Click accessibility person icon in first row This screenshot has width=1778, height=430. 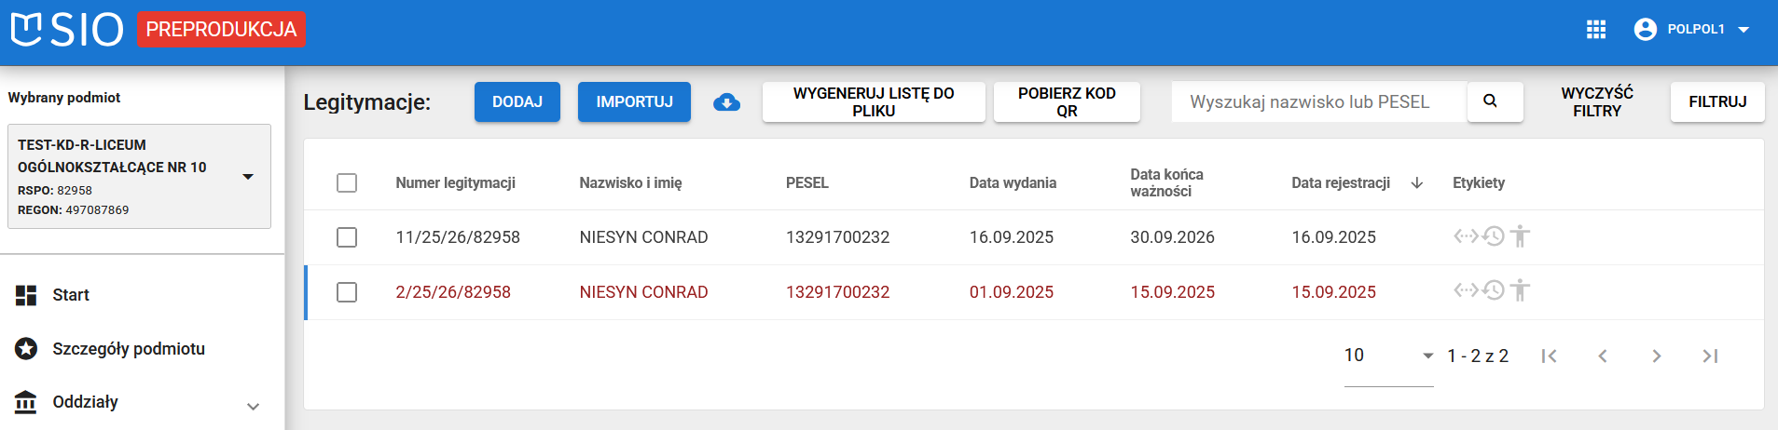coord(1520,236)
